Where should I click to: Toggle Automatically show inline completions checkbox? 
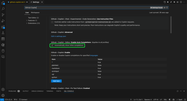click(52, 45)
